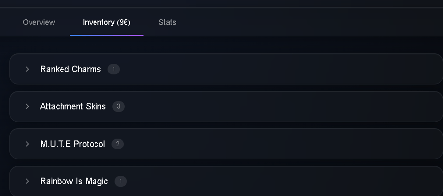443x196 pixels.
Task: Click the badge showing 2 for M.U.T.E Protocol
Action: point(118,144)
